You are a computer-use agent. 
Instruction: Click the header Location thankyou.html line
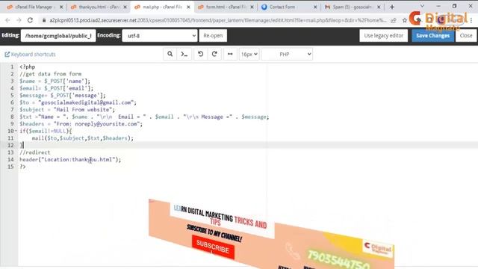tap(70, 159)
